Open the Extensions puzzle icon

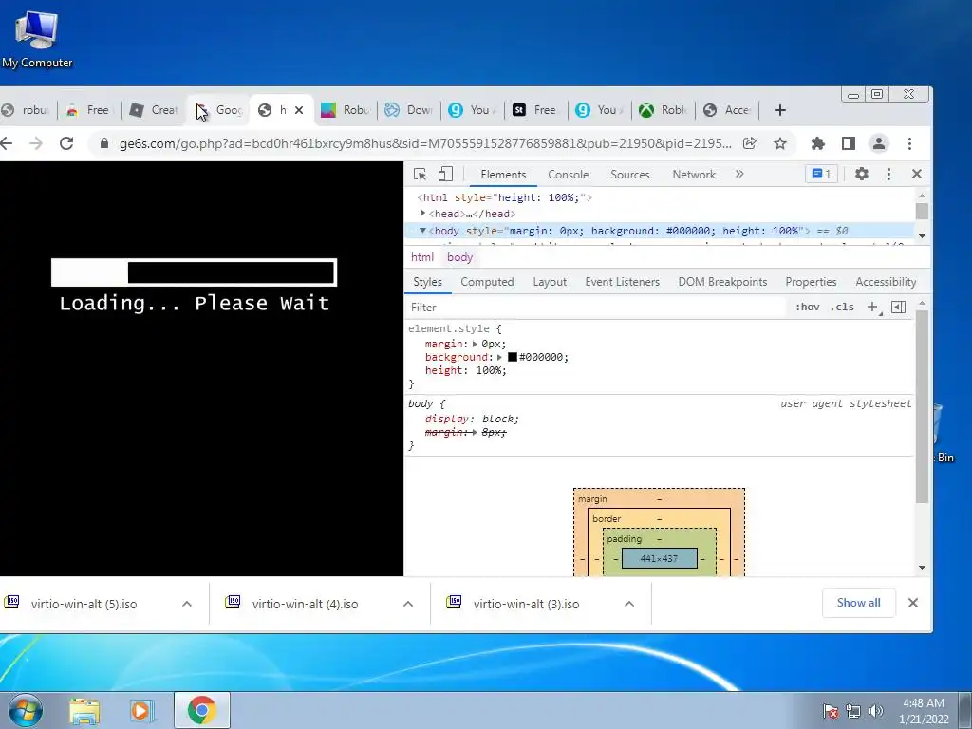coord(817,144)
